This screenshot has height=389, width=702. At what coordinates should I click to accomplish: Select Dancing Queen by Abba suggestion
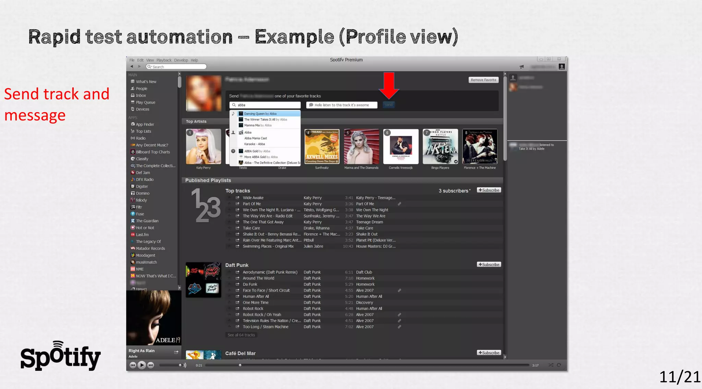261,114
